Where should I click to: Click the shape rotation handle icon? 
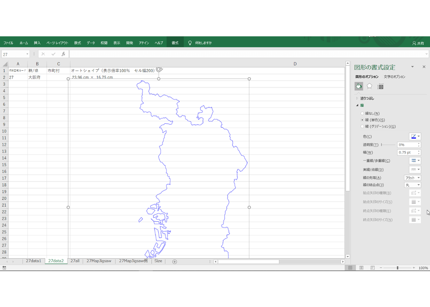click(159, 70)
